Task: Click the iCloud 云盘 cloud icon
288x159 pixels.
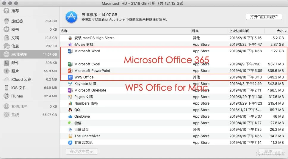Action: coord(7,79)
